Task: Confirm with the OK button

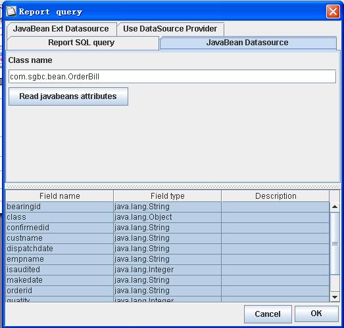Action: coord(316,314)
